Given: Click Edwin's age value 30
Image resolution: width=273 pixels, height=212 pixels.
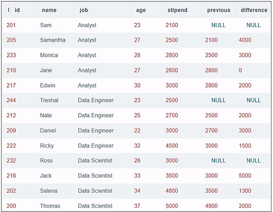Looking at the screenshot, I should [x=137, y=86].
